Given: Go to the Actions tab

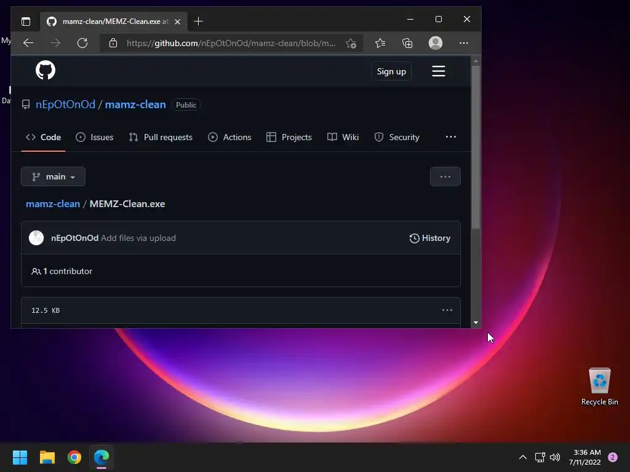Looking at the screenshot, I should pos(229,137).
